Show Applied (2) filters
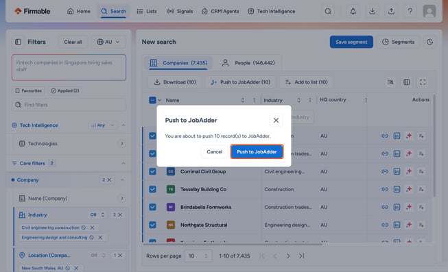448x272 pixels. [x=65, y=90]
